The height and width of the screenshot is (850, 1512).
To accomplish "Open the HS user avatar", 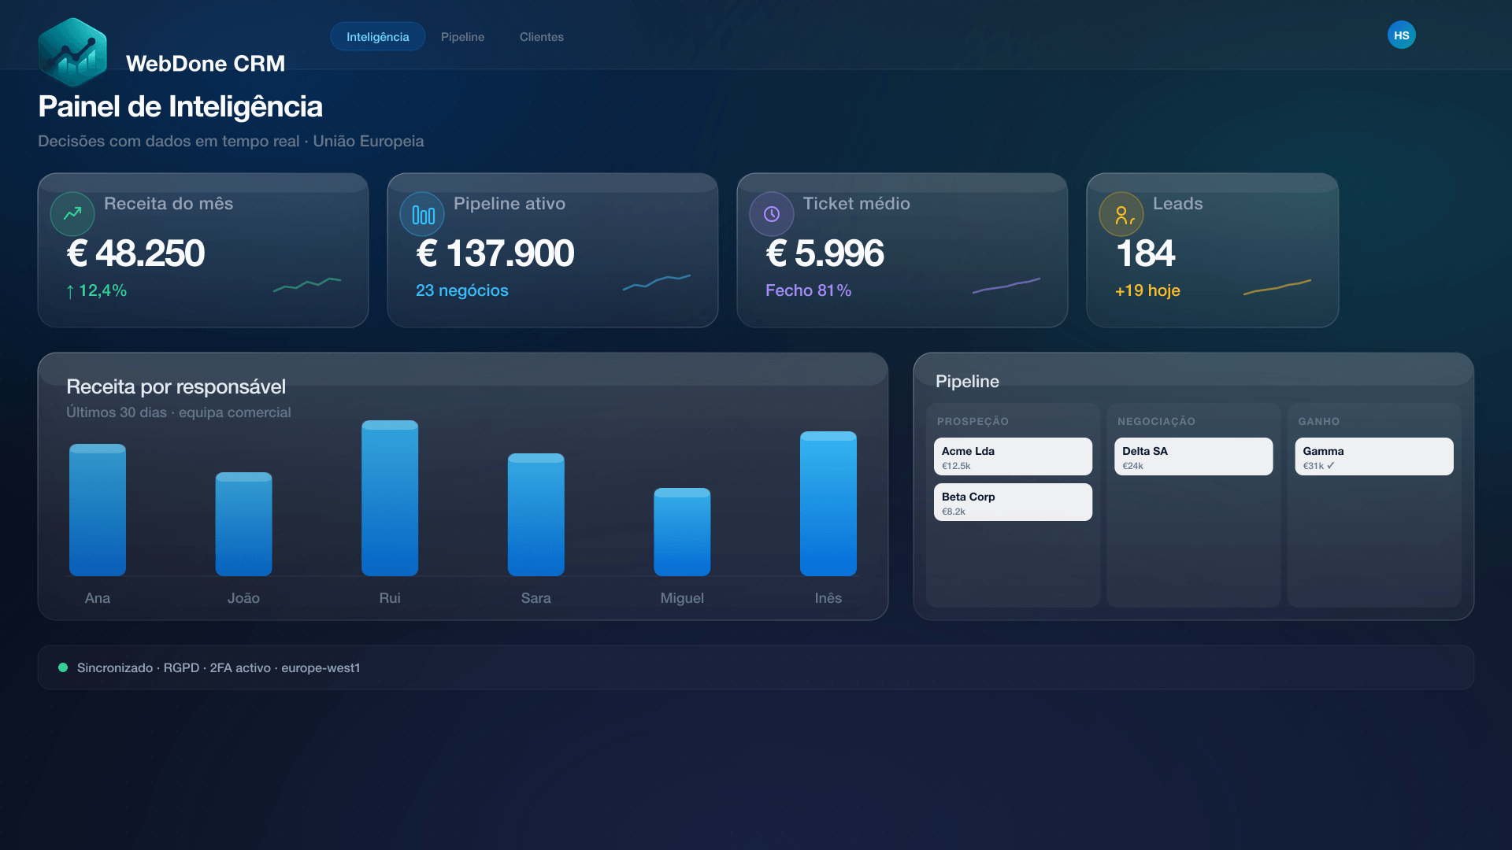I will coord(1402,35).
